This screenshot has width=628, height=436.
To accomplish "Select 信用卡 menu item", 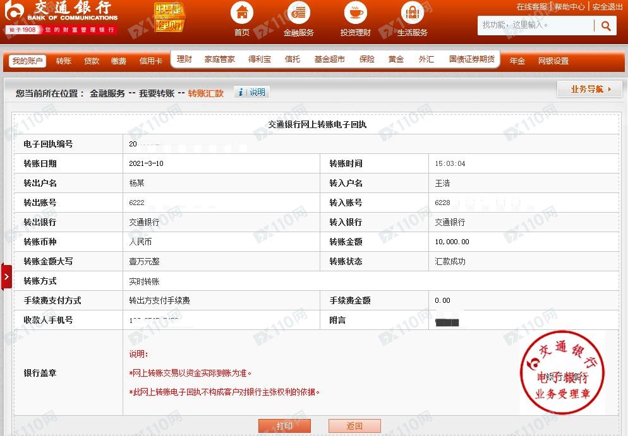I will point(150,61).
